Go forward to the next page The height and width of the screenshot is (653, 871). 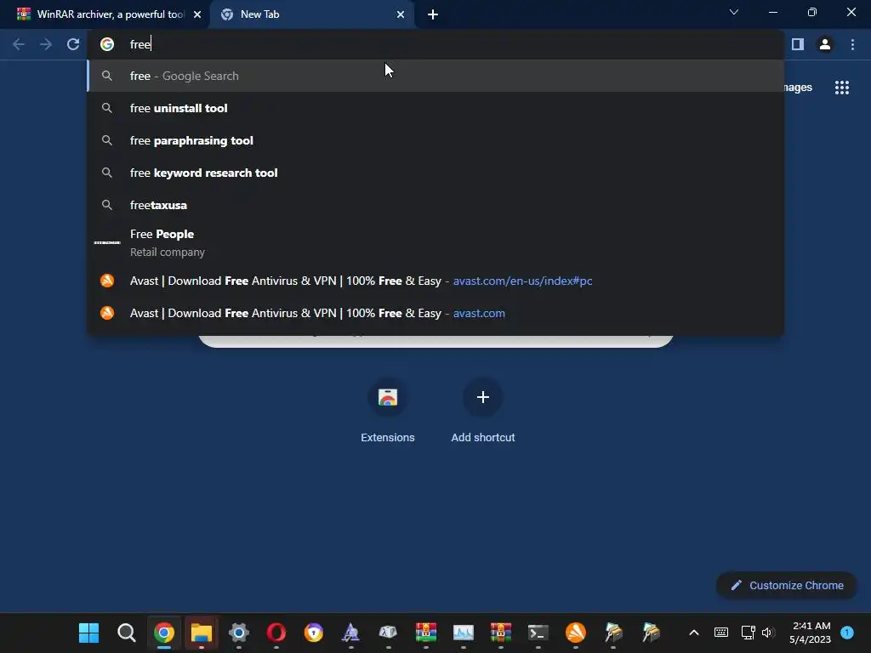pos(46,44)
